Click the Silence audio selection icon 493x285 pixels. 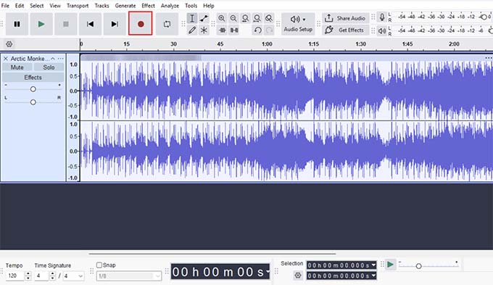click(234, 30)
